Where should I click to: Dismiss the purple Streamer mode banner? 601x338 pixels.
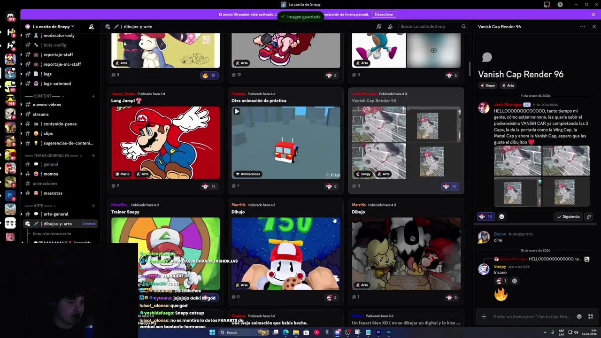point(593,15)
